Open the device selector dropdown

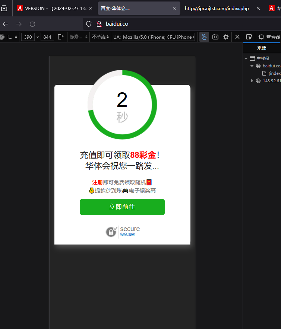[11, 37]
